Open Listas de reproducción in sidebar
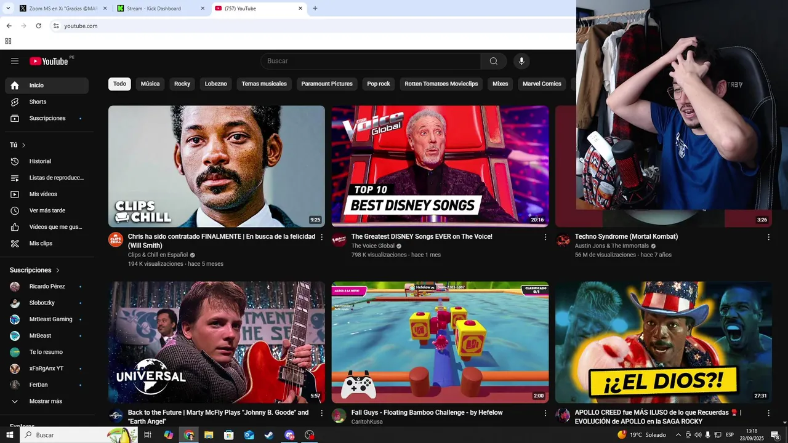Screen dimensions: 788x443 pyautogui.click(x=47, y=178)
